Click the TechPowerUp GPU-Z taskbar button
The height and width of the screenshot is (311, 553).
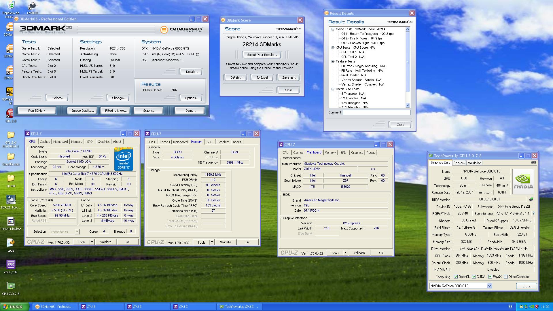(x=239, y=307)
